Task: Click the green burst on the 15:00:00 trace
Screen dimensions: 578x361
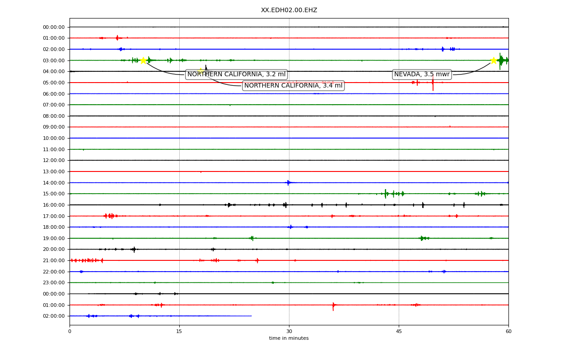Action: pyautogui.click(x=393, y=194)
